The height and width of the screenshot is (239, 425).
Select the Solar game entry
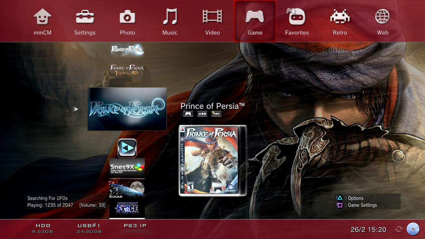[127, 189]
